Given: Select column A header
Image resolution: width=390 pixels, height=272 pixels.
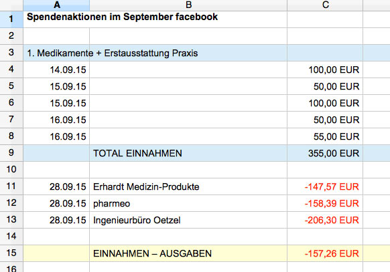Looking at the screenshot, I should pos(56,5).
